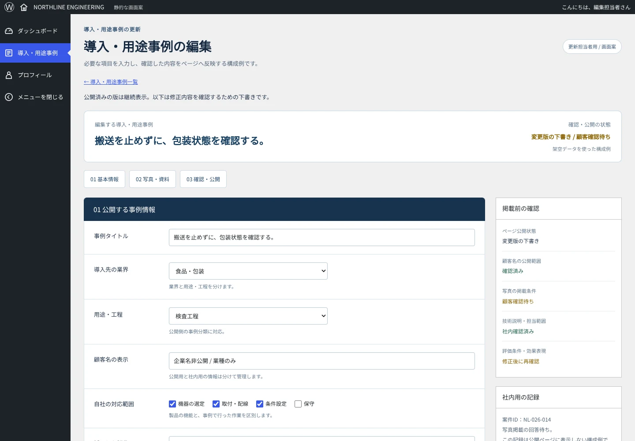The height and width of the screenshot is (441, 635).
Task: Click the 社内確認済み status text
Action: [x=518, y=332]
